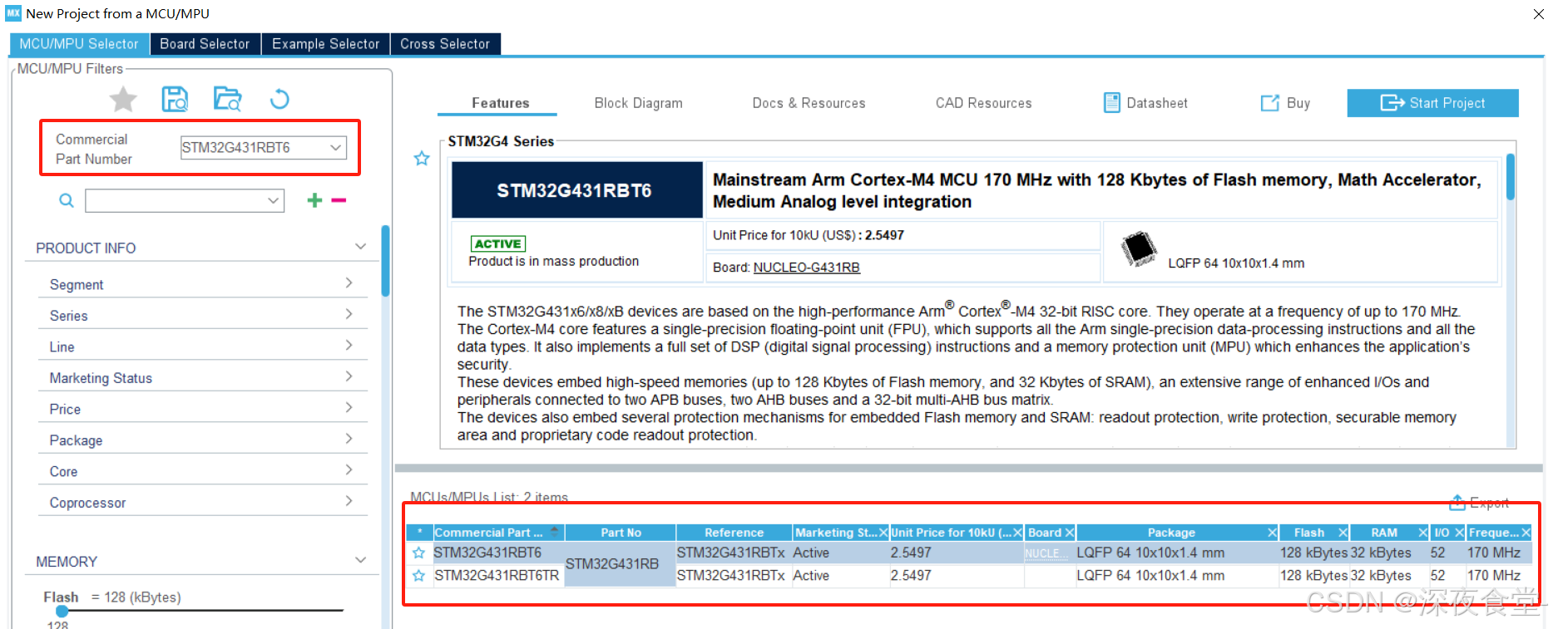
Task: Open the Features tab
Action: coord(500,103)
